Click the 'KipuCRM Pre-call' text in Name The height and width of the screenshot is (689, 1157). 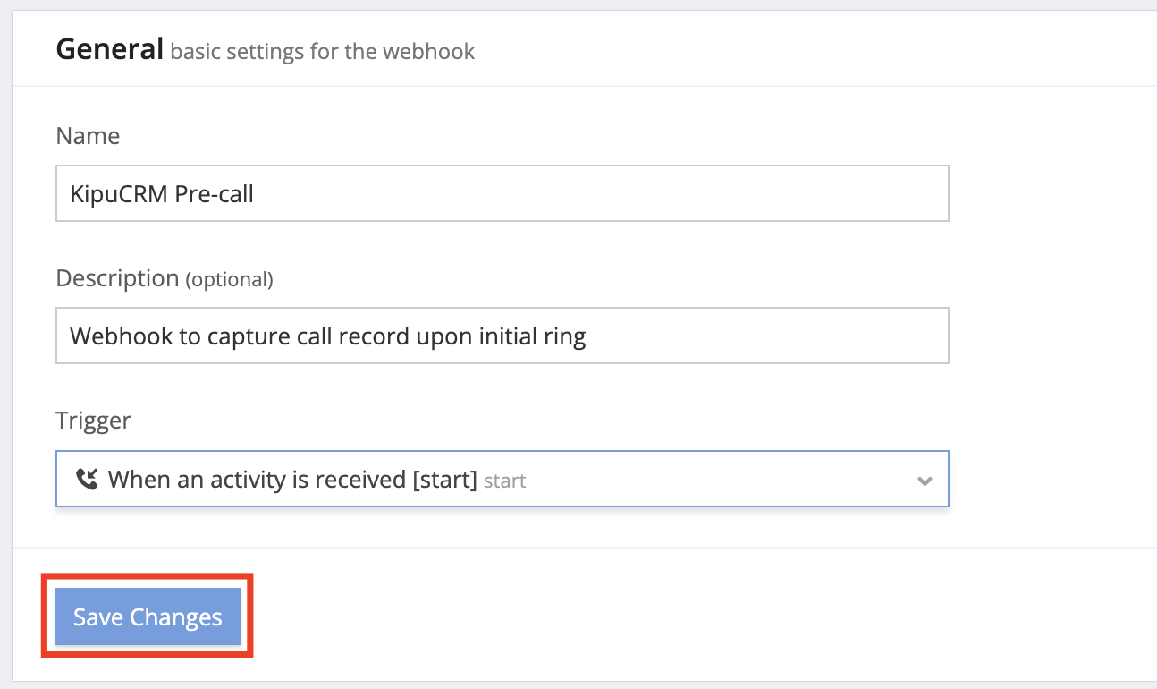(162, 193)
